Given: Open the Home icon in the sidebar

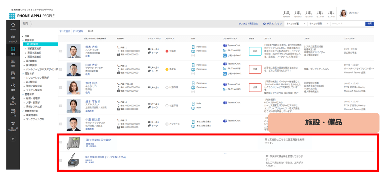Looking at the screenshot, I should coord(13,25).
